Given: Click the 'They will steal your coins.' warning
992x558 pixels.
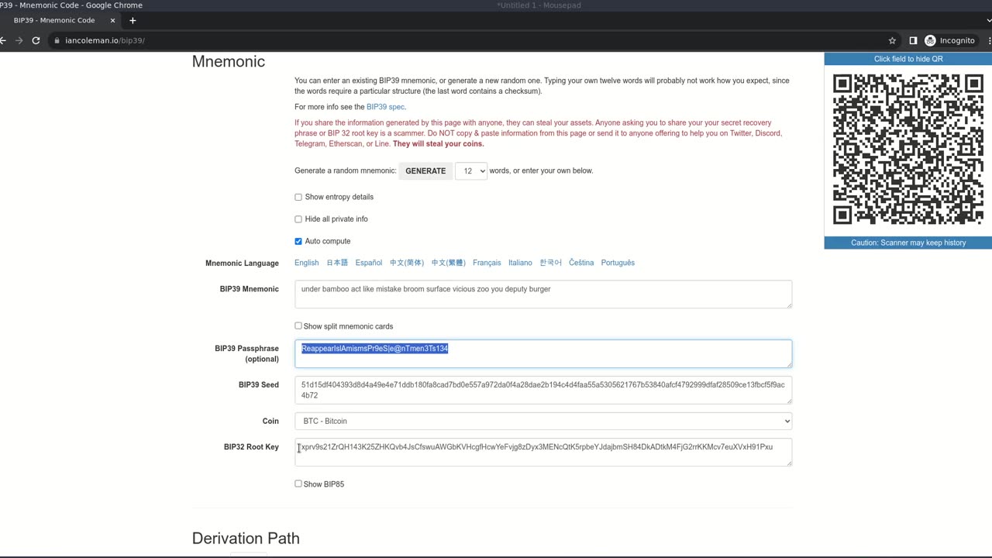Looking at the screenshot, I should (439, 143).
